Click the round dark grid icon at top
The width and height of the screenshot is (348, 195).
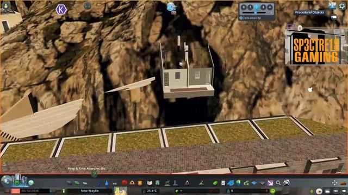(x=88, y=6)
